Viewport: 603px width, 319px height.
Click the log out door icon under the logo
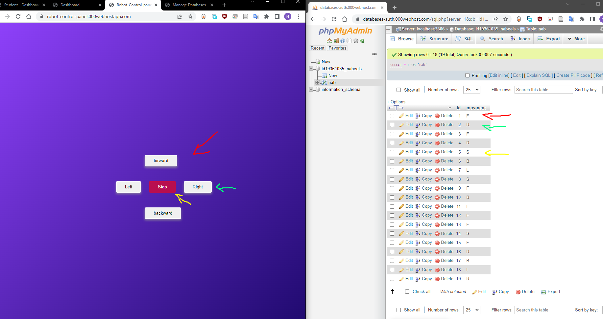pyautogui.click(x=336, y=41)
